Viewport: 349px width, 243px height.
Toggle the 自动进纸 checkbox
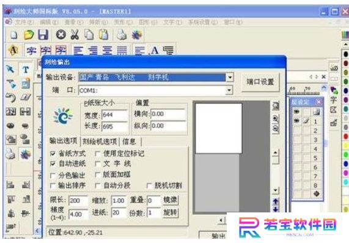coord(53,164)
